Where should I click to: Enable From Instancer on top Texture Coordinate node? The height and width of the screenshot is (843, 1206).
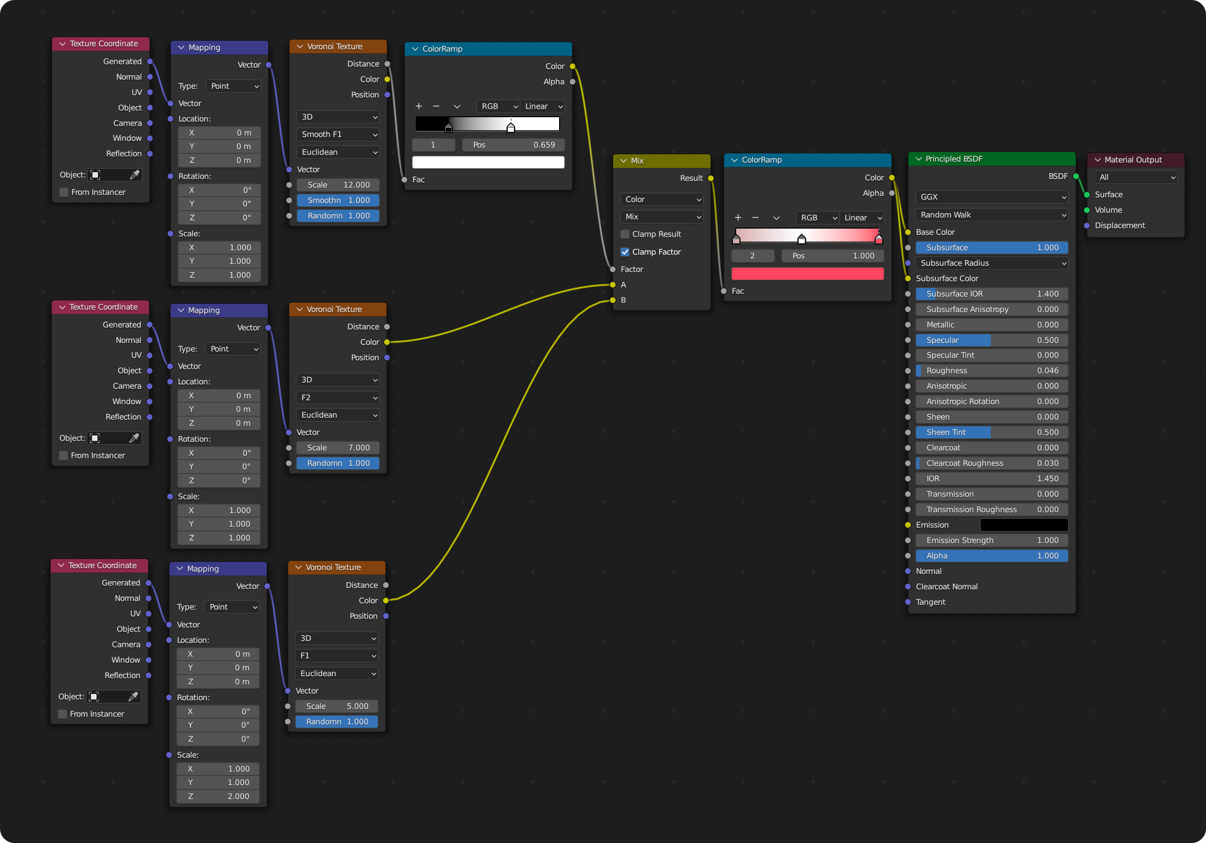(64, 192)
